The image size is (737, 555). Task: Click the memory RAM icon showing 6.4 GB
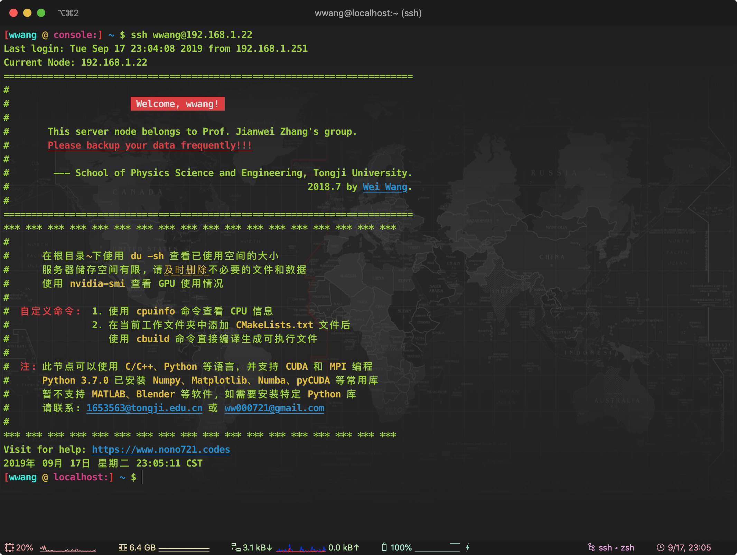point(123,547)
